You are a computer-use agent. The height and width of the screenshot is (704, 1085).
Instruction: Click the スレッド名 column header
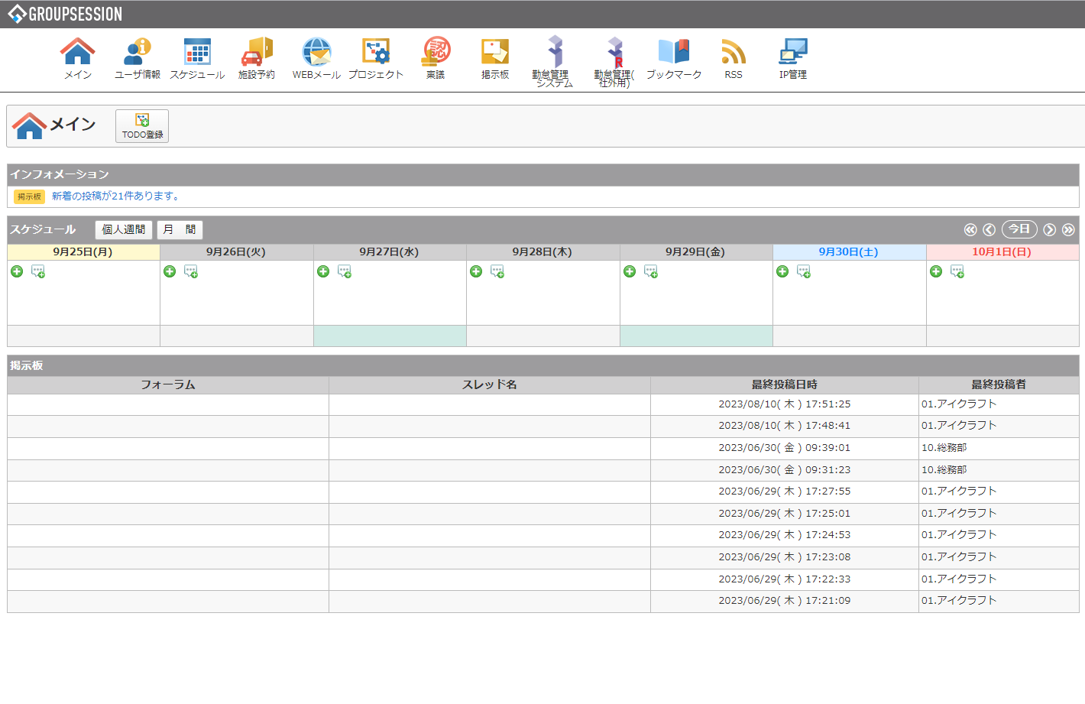click(x=490, y=384)
